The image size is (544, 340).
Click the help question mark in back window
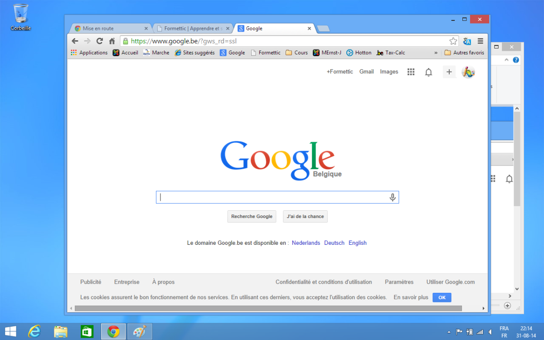coord(516,60)
